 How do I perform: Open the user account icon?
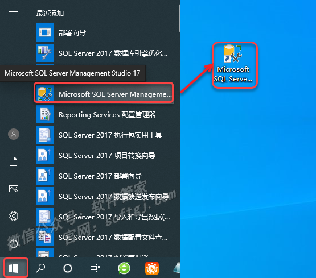[x=14, y=134]
